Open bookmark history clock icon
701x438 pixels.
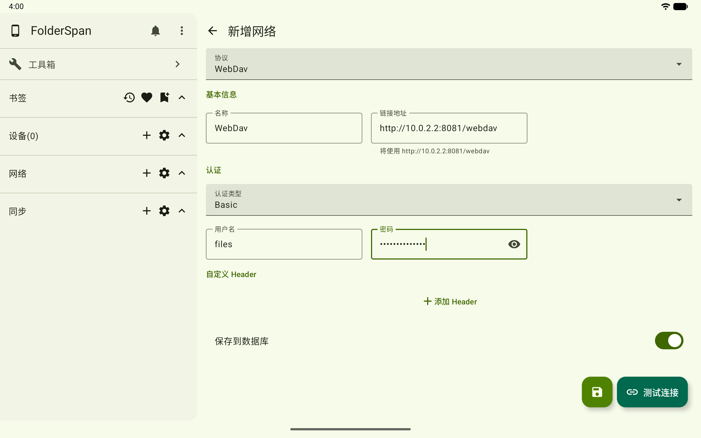pos(129,98)
